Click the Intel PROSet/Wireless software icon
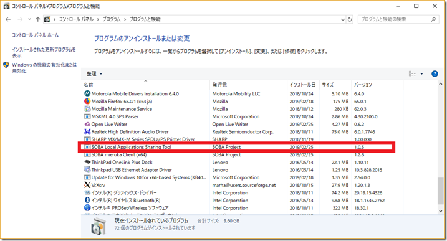 click(x=87, y=208)
